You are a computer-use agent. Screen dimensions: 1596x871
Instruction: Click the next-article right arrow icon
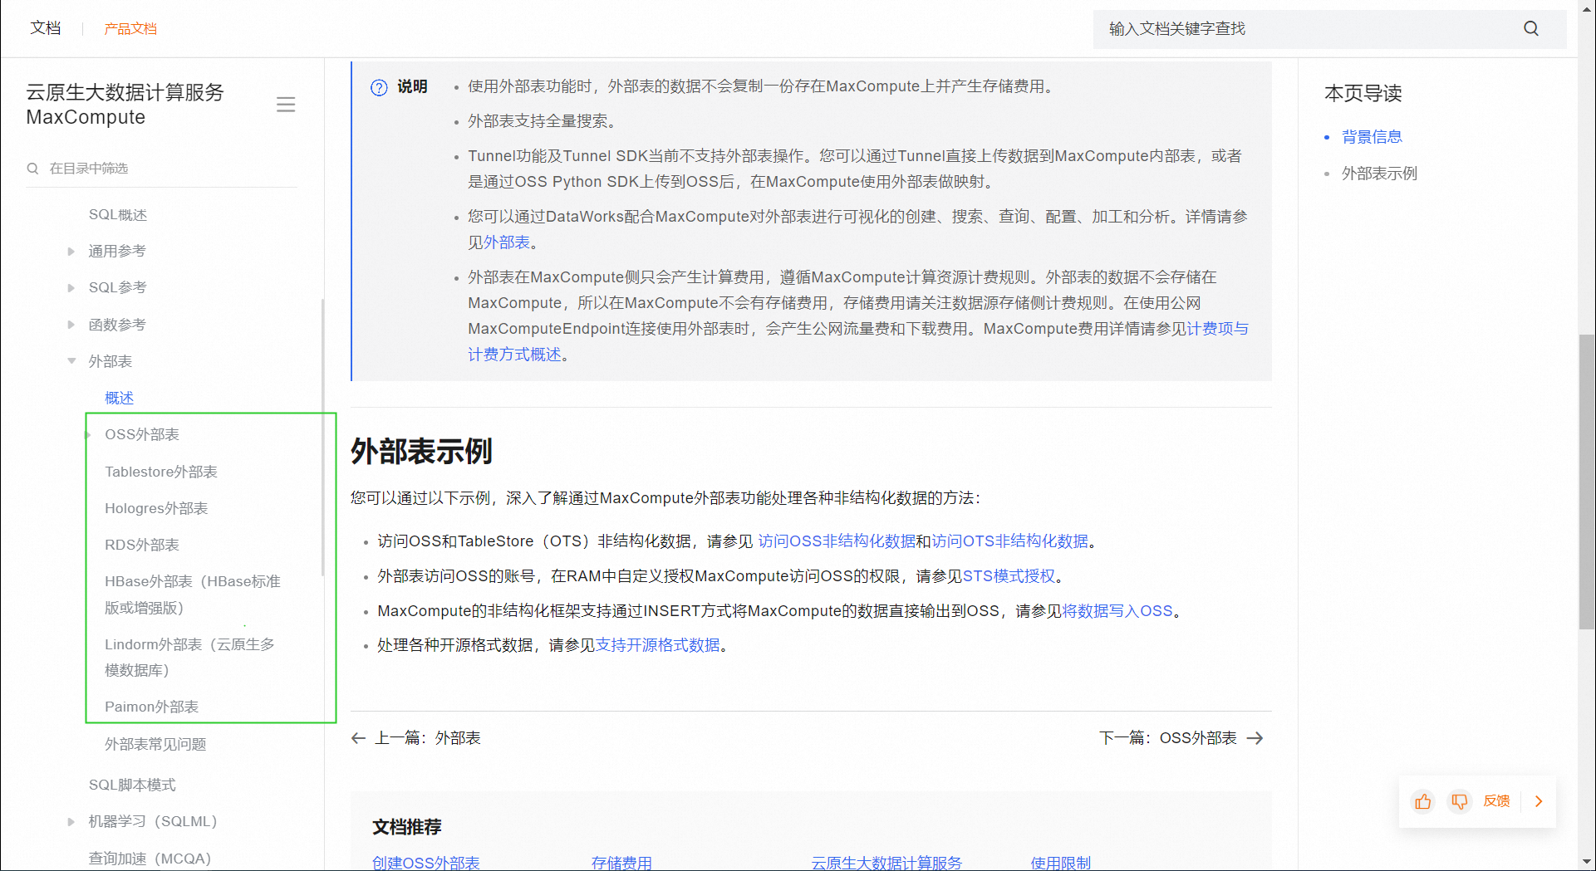click(1255, 738)
